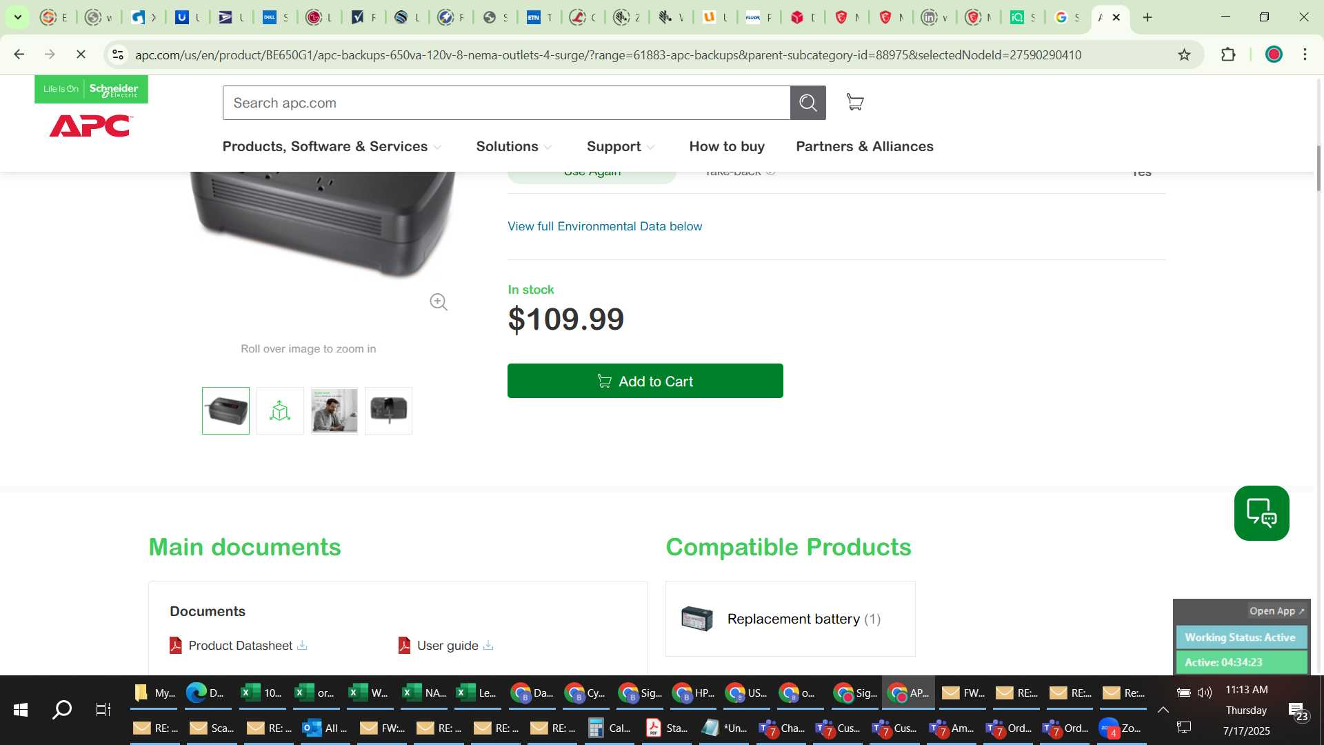Open the How to buy page
This screenshot has height=745, width=1324.
[x=727, y=146]
